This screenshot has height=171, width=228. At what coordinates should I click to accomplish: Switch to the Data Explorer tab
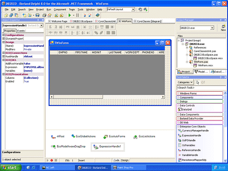(x=218, y=72)
